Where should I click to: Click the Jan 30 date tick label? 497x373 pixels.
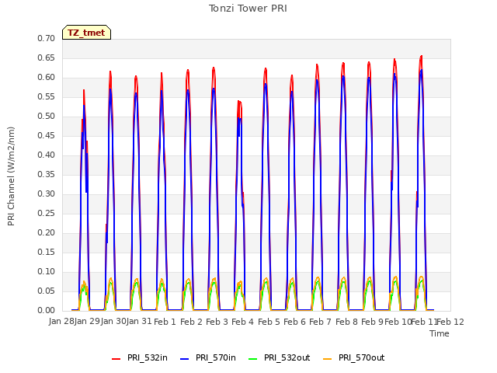113,322
